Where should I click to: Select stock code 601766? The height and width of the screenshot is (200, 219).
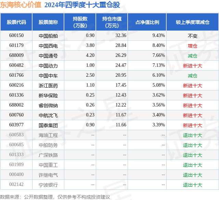coord(16,75)
